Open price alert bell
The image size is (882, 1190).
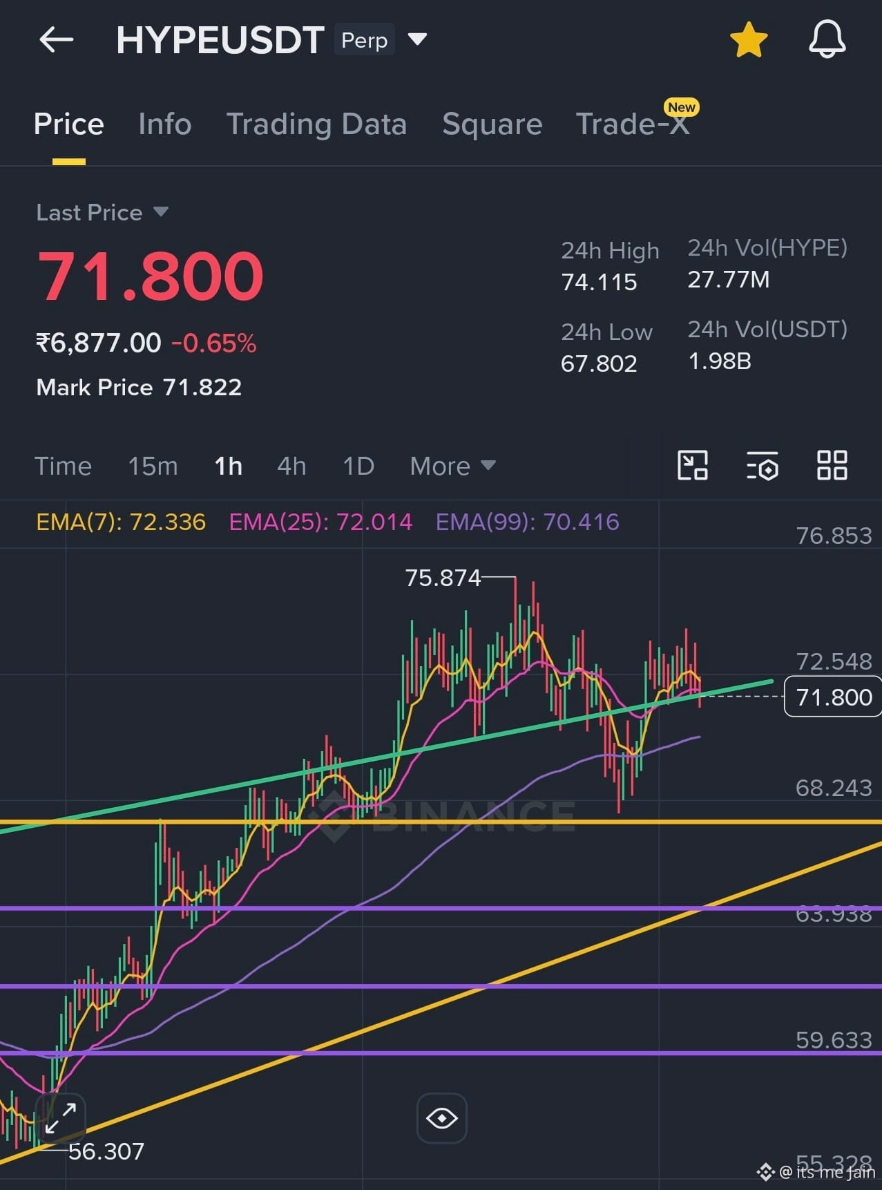[827, 39]
